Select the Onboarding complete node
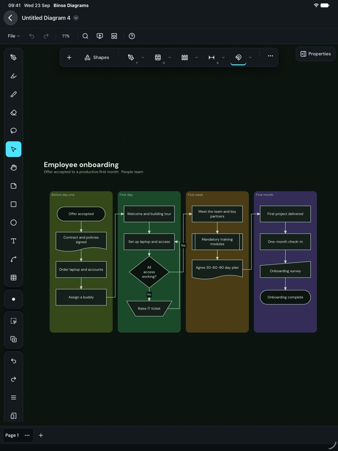Viewport: 338px width, 451px height. 285,297
